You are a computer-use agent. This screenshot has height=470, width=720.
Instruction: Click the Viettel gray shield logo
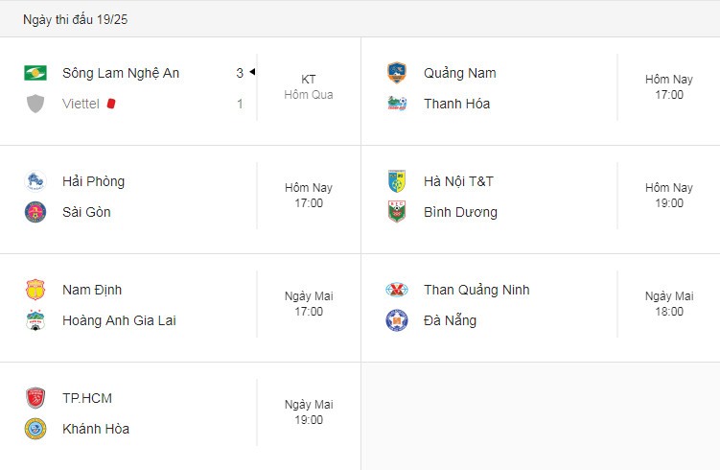click(35, 104)
